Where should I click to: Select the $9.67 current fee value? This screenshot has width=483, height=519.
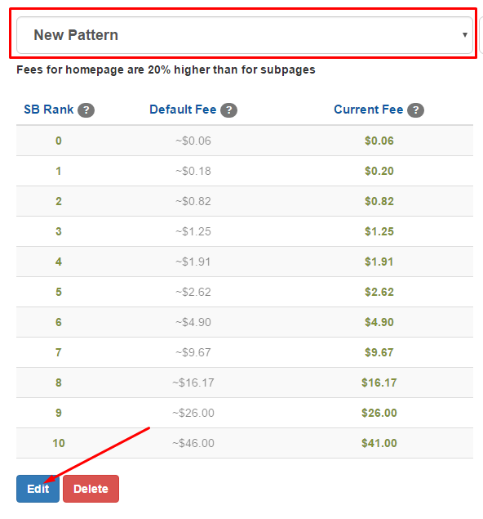[379, 352]
